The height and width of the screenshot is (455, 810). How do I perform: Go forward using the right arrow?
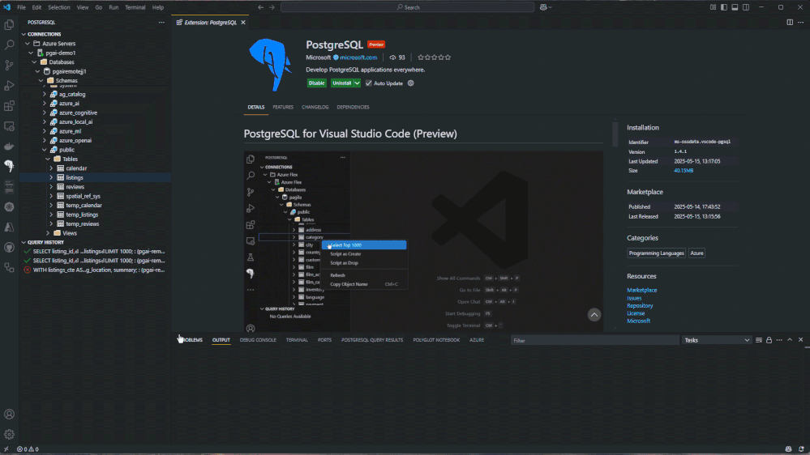(x=272, y=7)
